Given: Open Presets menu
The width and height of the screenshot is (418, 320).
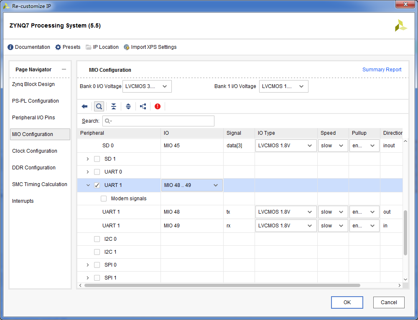Looking at the screenshot, I should click(x=68, y=47).
